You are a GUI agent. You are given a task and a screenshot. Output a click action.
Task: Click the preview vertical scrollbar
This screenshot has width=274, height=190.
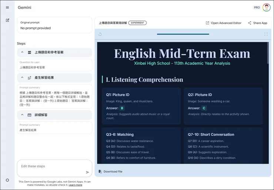268,53
